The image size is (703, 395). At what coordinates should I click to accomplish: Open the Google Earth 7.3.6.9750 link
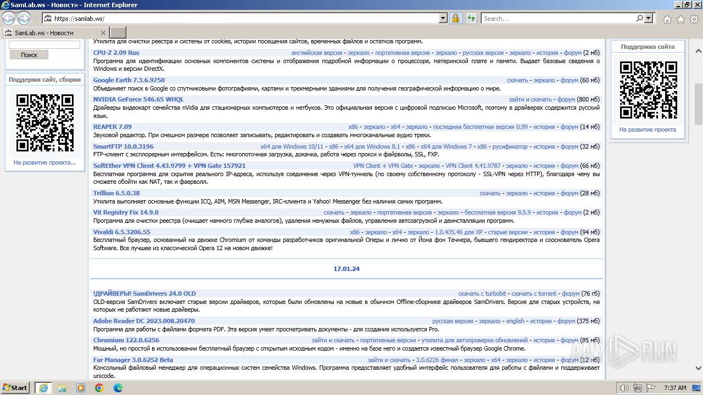(x=129, y=80)
